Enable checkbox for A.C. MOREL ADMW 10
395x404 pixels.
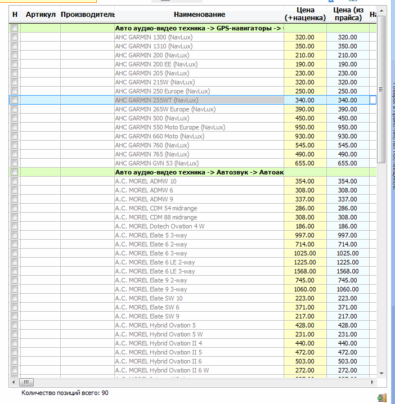pyautogui.click(x=15, y=181)
